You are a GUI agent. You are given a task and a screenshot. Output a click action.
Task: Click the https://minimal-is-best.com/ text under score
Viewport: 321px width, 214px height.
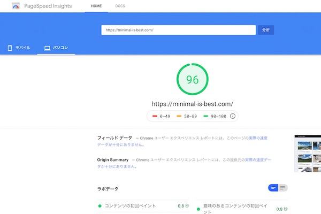193,104
